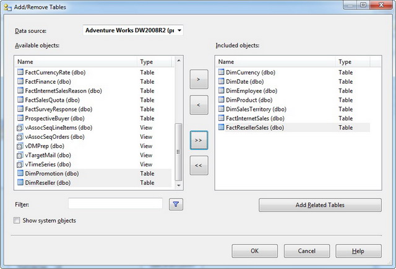Remove all objects with << button

199,165
